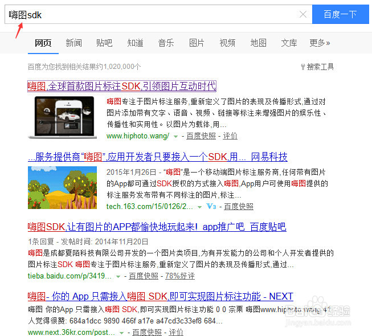Screen dimensions: 372x336
Task: Click 评价 link for the next.36kr.com result
Action: point(176,332)
